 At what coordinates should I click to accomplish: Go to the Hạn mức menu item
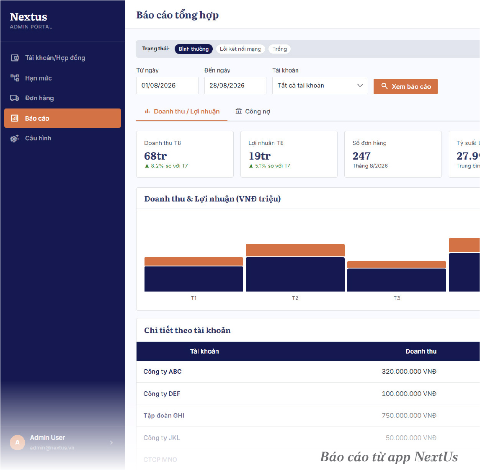62,78
